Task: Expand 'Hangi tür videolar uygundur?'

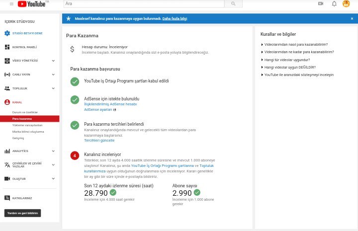Action: pos(285,60)
